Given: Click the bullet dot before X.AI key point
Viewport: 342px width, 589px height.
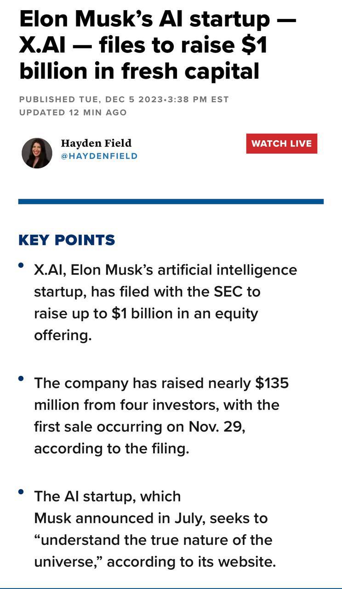Looking at the screenshot, I should pyautogui.click(x=21, y=266).
